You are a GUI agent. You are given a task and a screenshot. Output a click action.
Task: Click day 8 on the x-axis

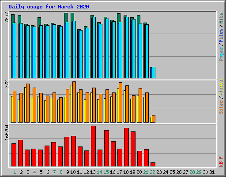tap(61, 172)
